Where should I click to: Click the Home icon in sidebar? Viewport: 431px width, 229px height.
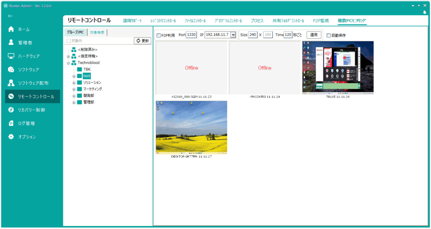pos(11,29)
